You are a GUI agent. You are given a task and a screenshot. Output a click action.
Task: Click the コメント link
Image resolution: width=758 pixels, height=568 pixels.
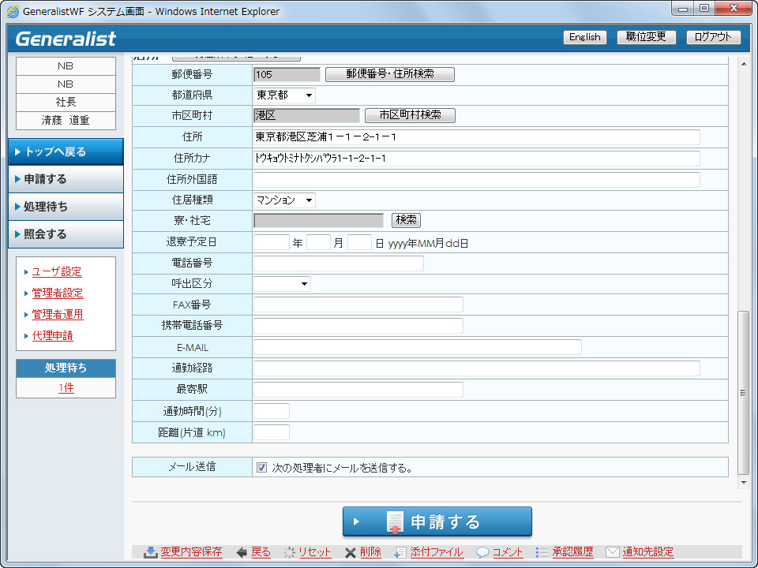pyautogui.click(x=508, y=552)
